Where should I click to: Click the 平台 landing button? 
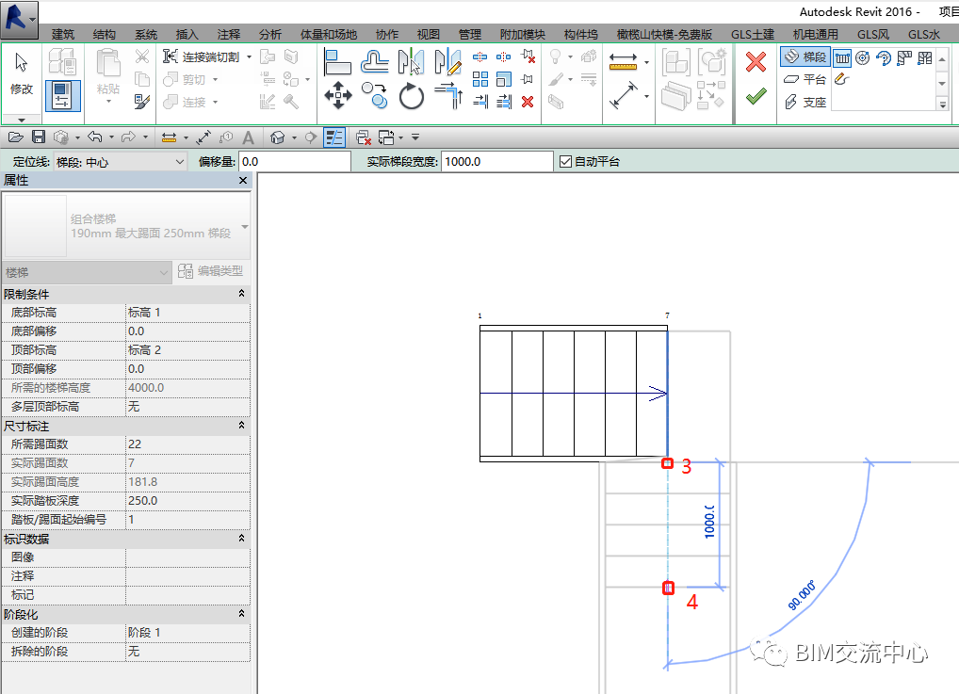tap(805, 80)
